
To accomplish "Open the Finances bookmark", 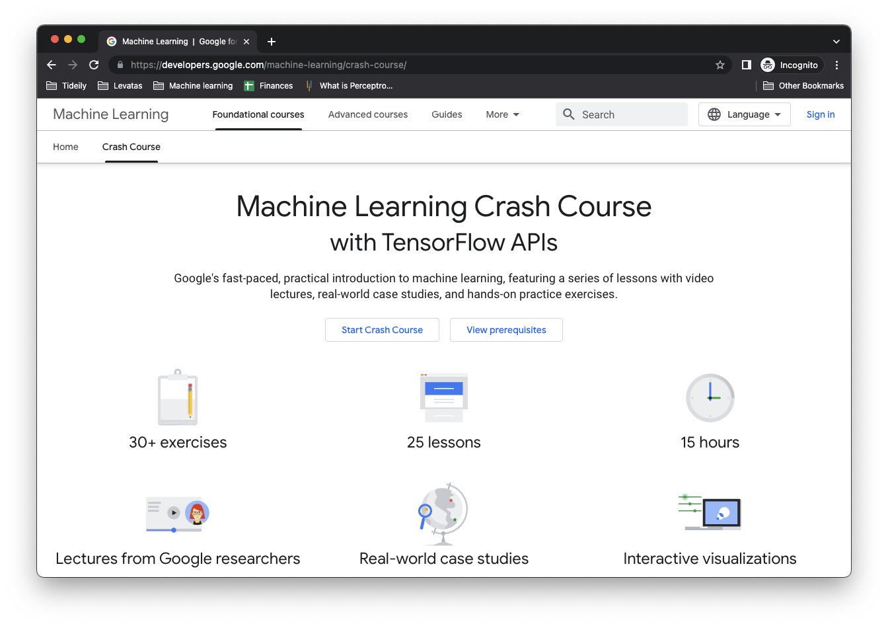I will pos(268,86).
